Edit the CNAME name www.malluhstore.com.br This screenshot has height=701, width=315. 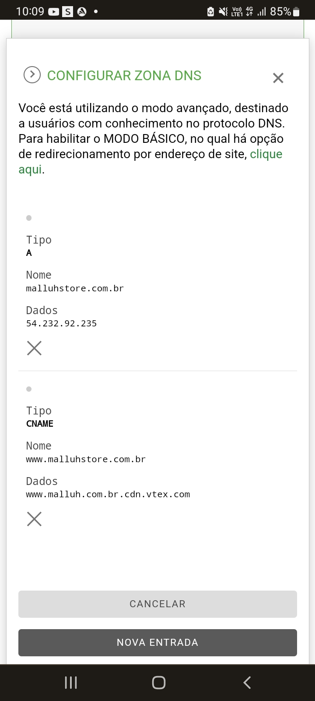pyautogui.click(x=86, y=459)
